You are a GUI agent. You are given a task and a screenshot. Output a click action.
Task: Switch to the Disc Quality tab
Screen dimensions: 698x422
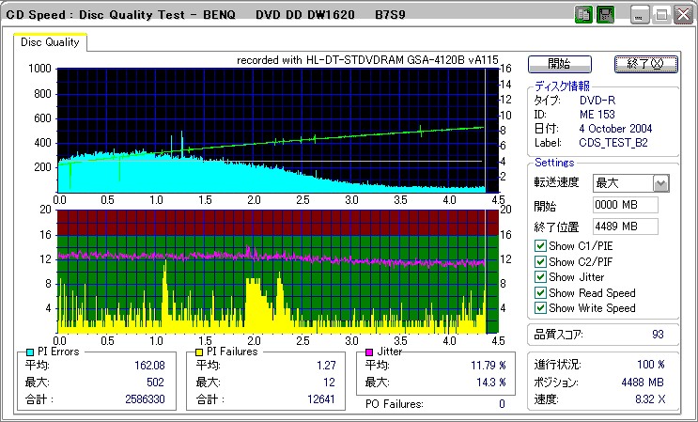[50, 42]
